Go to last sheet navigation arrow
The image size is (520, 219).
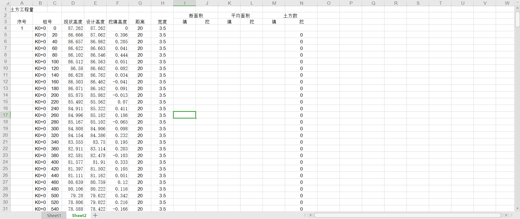34,215
